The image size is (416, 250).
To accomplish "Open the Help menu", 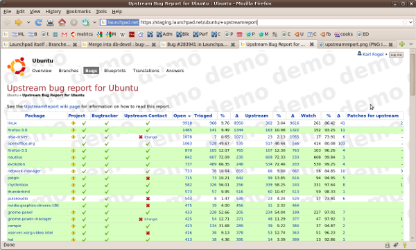I will click(x=116, y=11).
